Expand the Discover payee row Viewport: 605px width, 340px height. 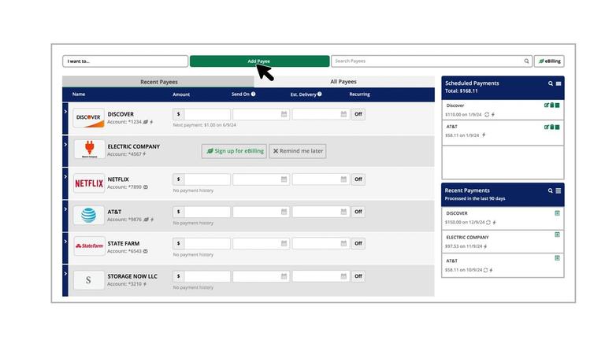65,112
